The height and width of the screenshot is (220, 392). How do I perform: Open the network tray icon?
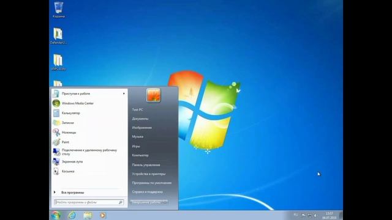click(309, 216)
